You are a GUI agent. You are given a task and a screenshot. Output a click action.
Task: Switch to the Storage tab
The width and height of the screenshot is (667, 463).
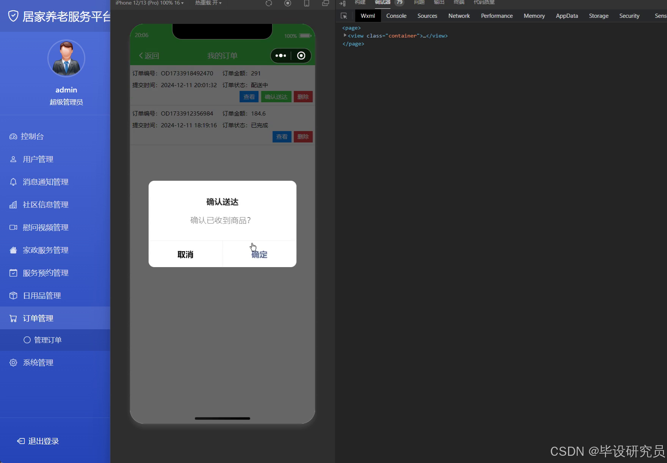[599, 16]
